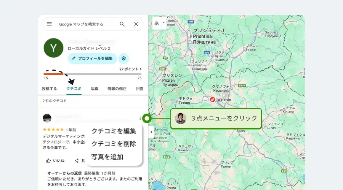Viewport: 343px width, 190px height.
Task: Click the green Y profile avatar
Action: click(53, 47)
